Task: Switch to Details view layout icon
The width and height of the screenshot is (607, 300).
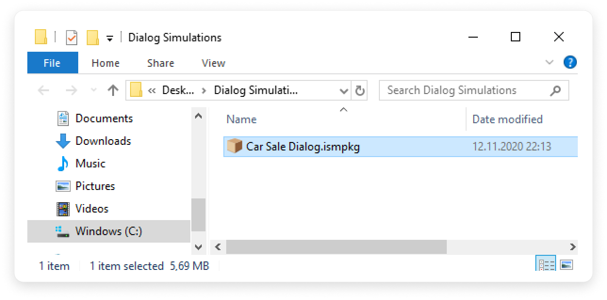Action: coord(546,265)
